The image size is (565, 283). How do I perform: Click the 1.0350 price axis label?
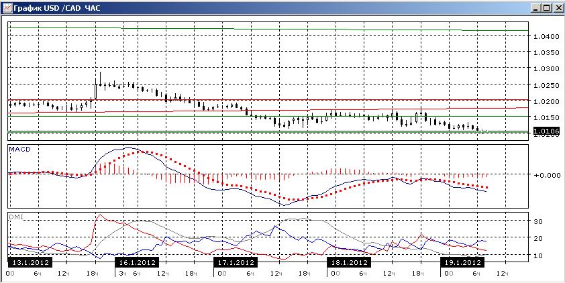pyautogui.click(x=546, y=52)
